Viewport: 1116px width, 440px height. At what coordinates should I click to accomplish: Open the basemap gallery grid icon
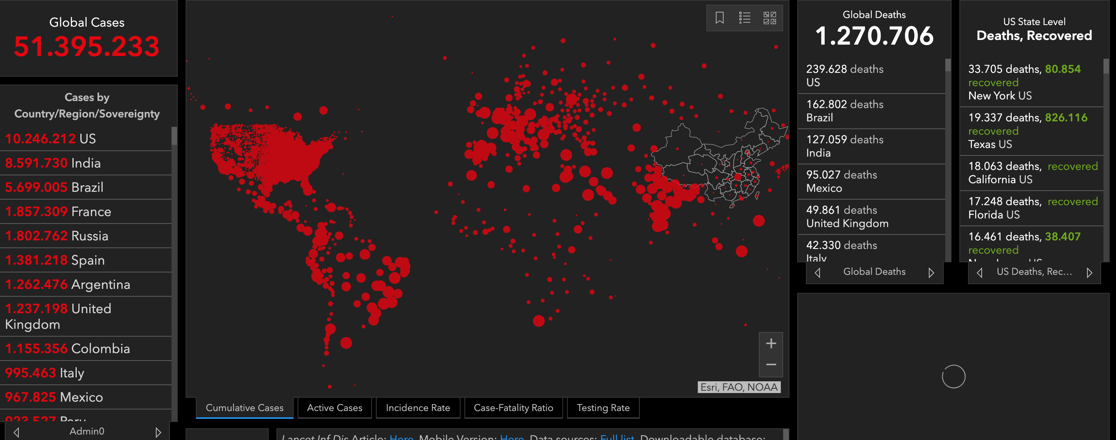pyautogui.click(x=769, y=18)
